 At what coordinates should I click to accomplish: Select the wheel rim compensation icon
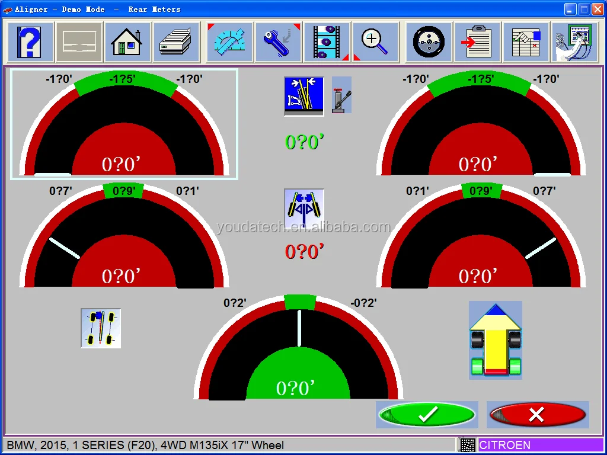(429, 41)
